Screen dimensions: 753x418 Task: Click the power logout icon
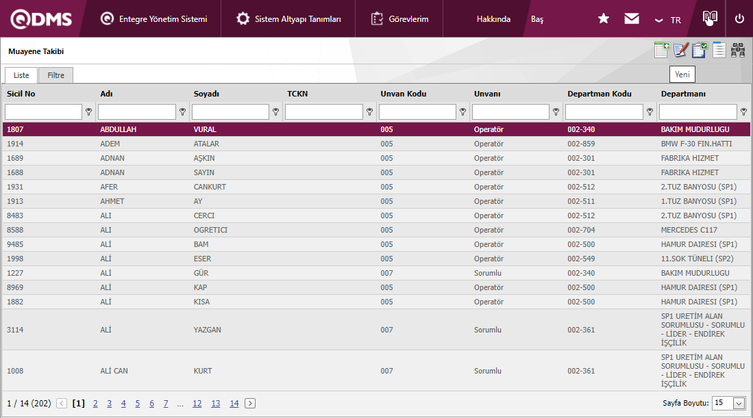coord(739,19)
